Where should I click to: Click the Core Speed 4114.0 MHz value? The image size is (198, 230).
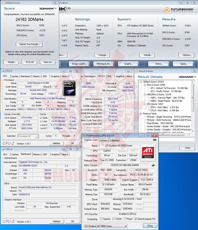tap(27, 118)
